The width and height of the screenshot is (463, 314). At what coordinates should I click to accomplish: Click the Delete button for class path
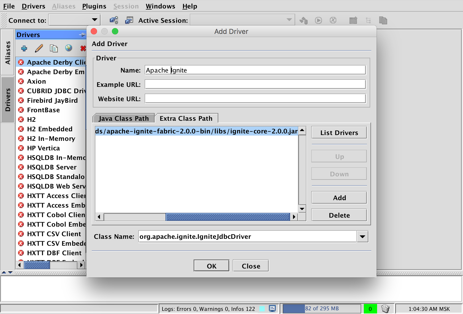[x=339, y=215]
